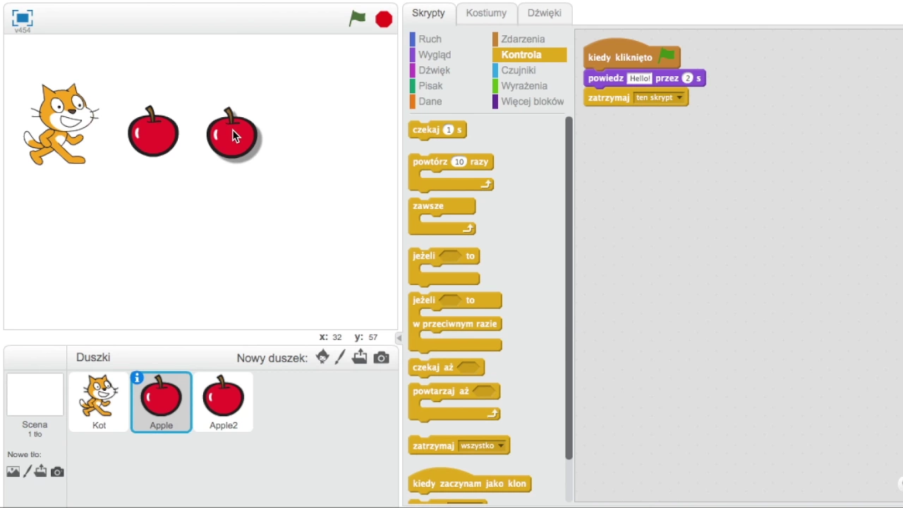Take new sprite from camera icon
This screenshot has width=903, height=508.
point(381,358)
